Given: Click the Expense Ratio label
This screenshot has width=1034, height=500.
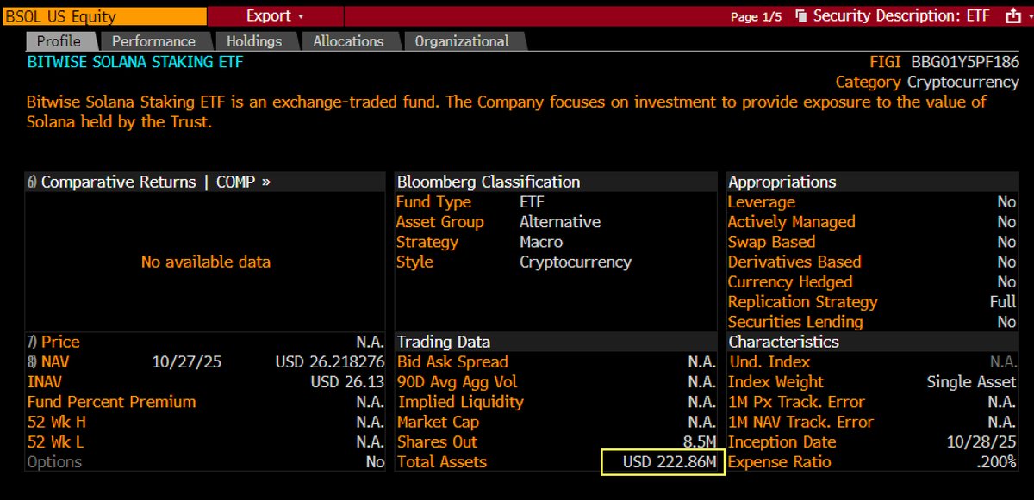Looking at the screenshot, I should [779, 462].
